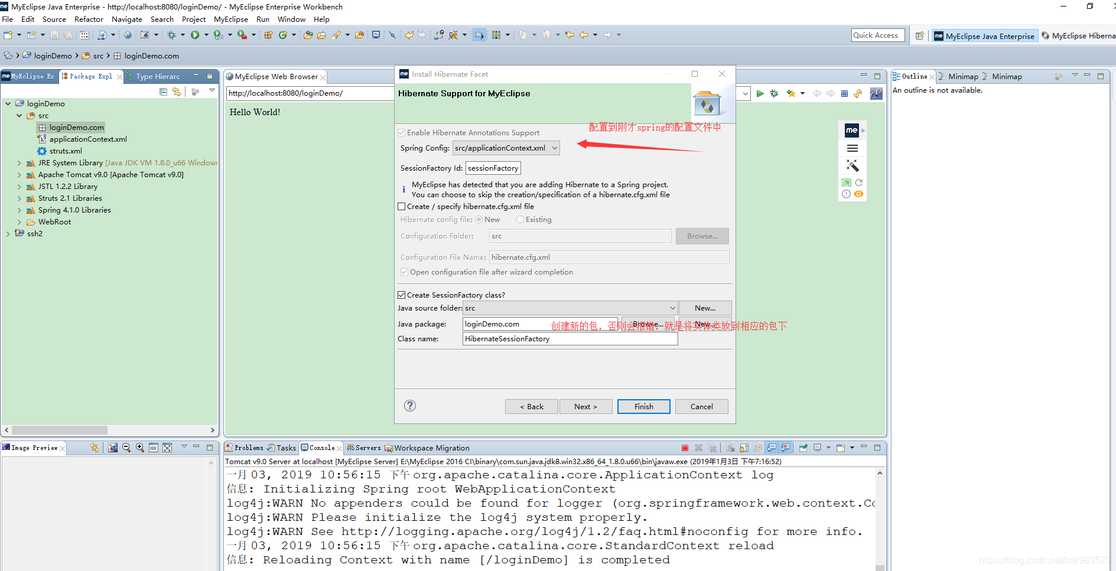Collapse the src folder tree node
The image size is (1116, 571).
click(x=19, y=116)
